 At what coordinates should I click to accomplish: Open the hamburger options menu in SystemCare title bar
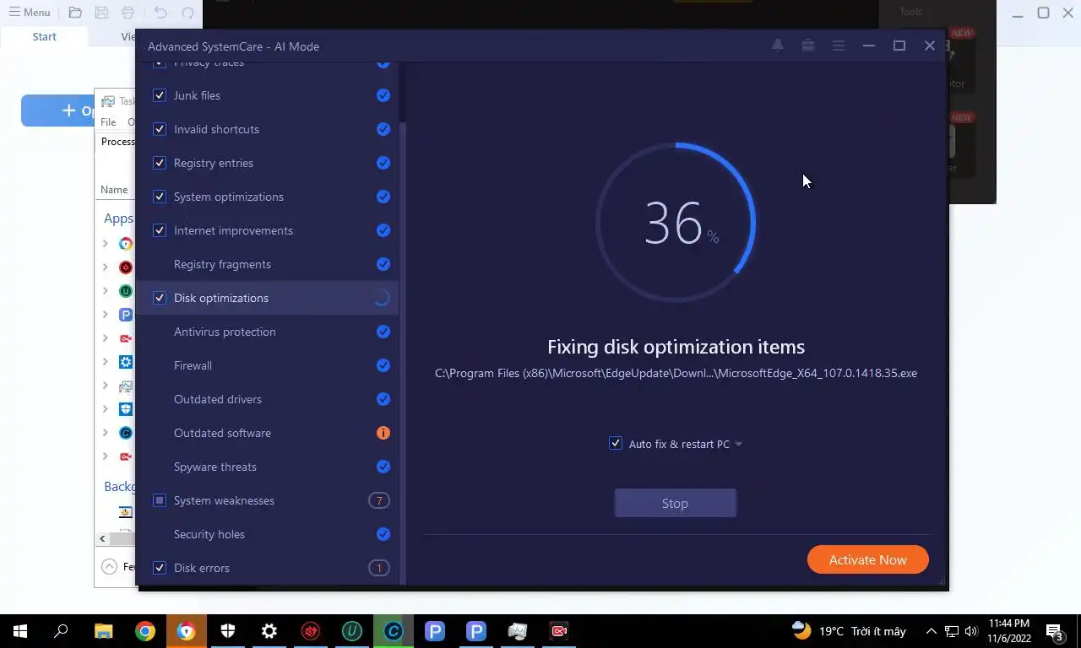pos(839,46)
